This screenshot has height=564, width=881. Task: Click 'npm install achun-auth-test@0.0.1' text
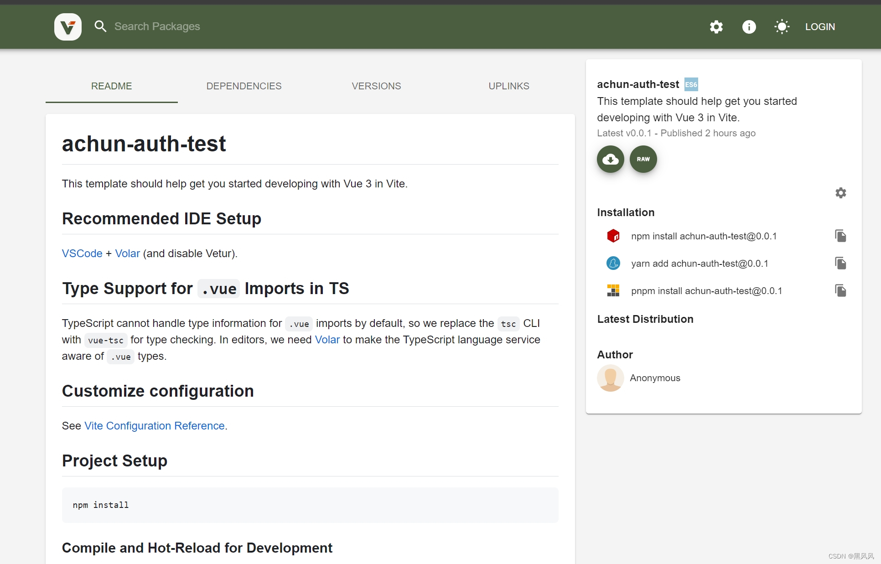704,236
